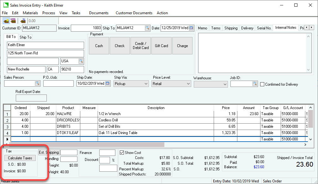Uncheck the Show Cost checkbox

pyautogui.click(x=122, y=152)
